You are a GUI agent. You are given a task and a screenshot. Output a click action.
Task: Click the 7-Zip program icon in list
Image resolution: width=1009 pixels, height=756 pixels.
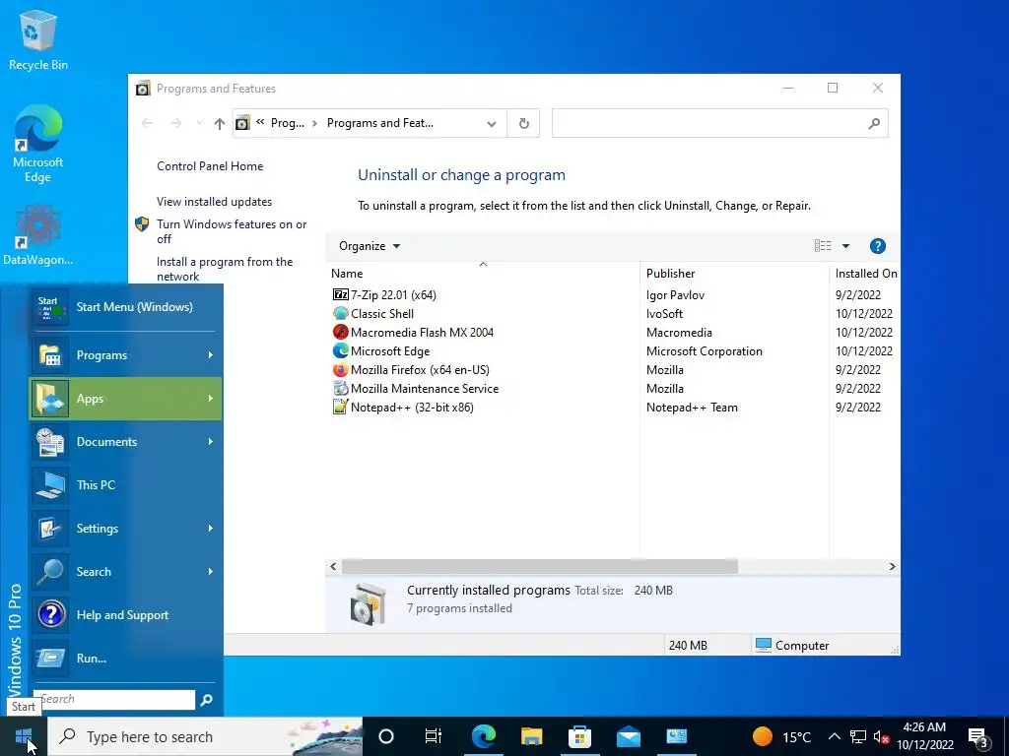click(340, 295)
